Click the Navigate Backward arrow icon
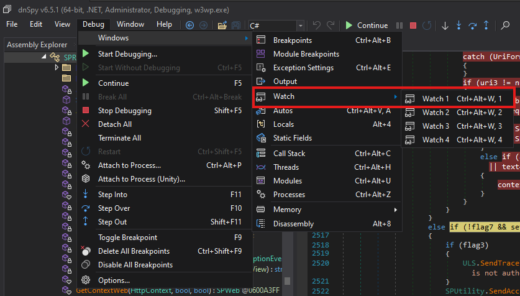 [x=189, y=25]
